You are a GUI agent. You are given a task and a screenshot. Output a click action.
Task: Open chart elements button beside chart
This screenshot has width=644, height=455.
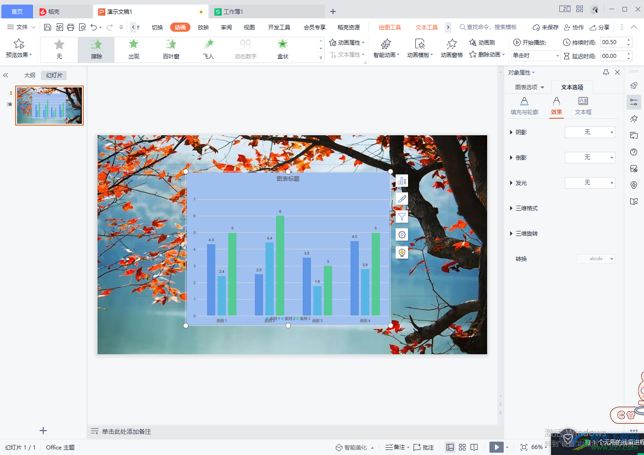pos(402,181)
